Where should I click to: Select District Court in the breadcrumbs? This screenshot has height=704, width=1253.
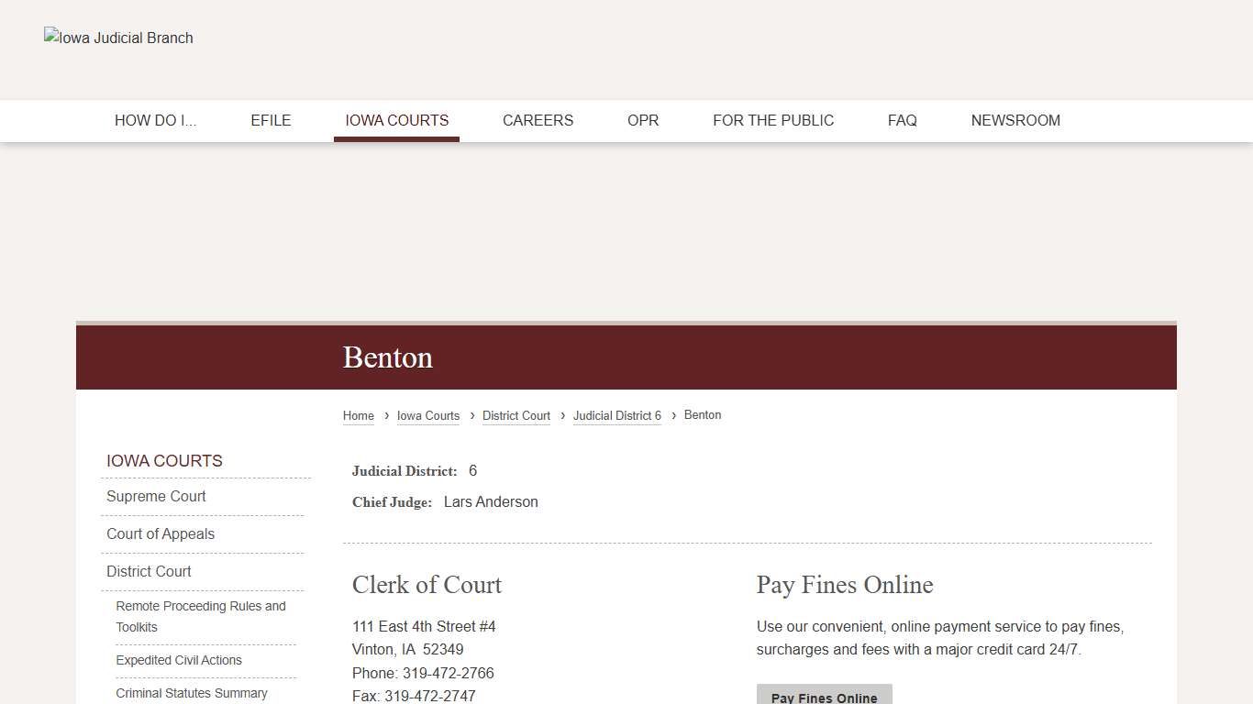click(x=516, y=415)
